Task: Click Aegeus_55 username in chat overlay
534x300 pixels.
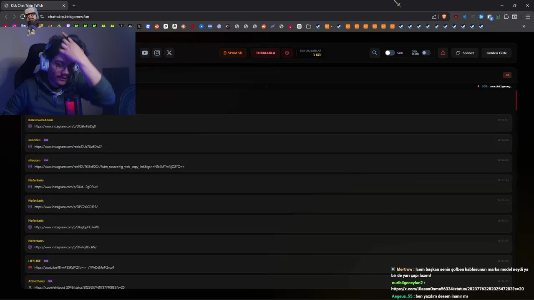Action: pyautogui.click(x=402, y=296)
